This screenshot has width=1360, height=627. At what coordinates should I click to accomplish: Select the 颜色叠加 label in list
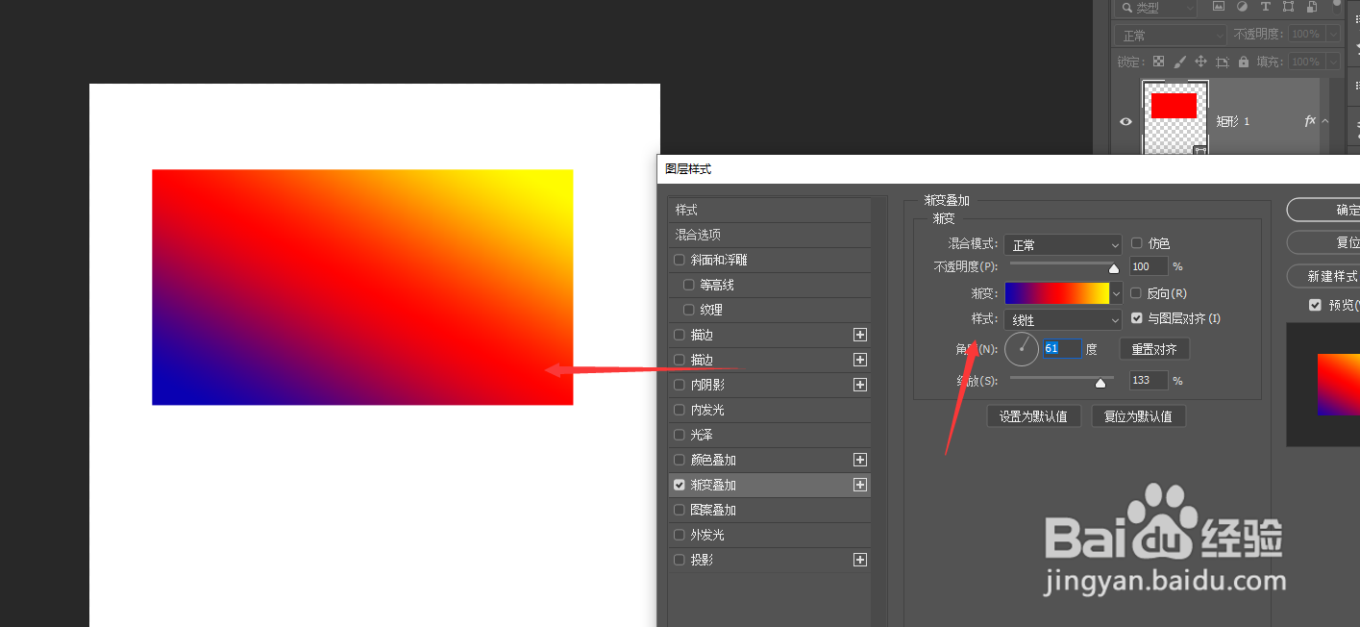click(x=713, y=460)
